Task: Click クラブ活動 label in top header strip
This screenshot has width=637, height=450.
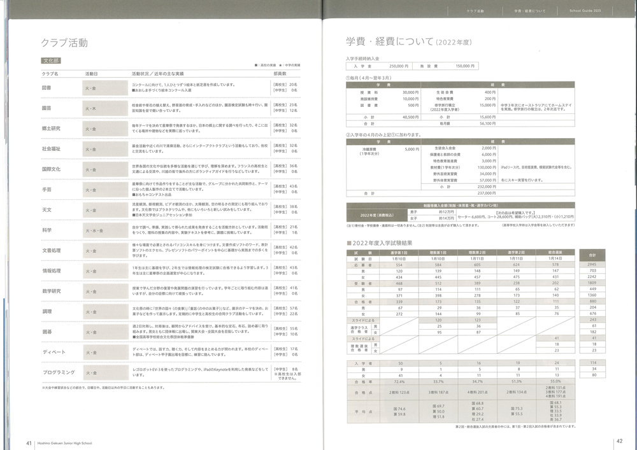Action: coord(475,11)
